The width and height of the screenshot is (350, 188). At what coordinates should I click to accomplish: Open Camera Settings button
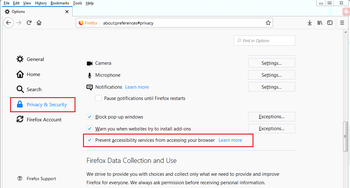[x=271, y=63]
